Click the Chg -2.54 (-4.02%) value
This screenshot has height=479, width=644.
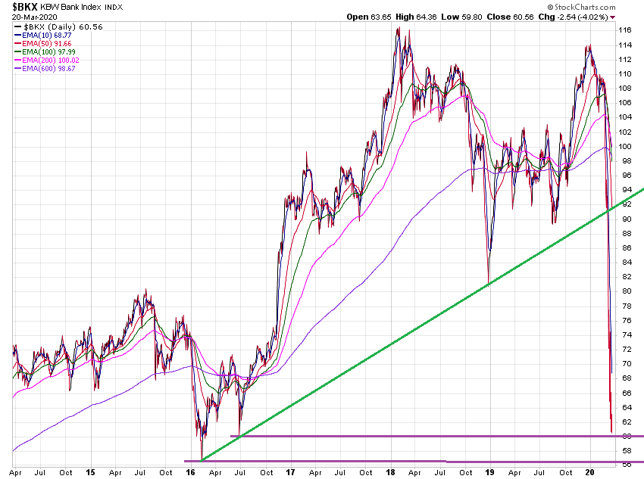(574, 17)
